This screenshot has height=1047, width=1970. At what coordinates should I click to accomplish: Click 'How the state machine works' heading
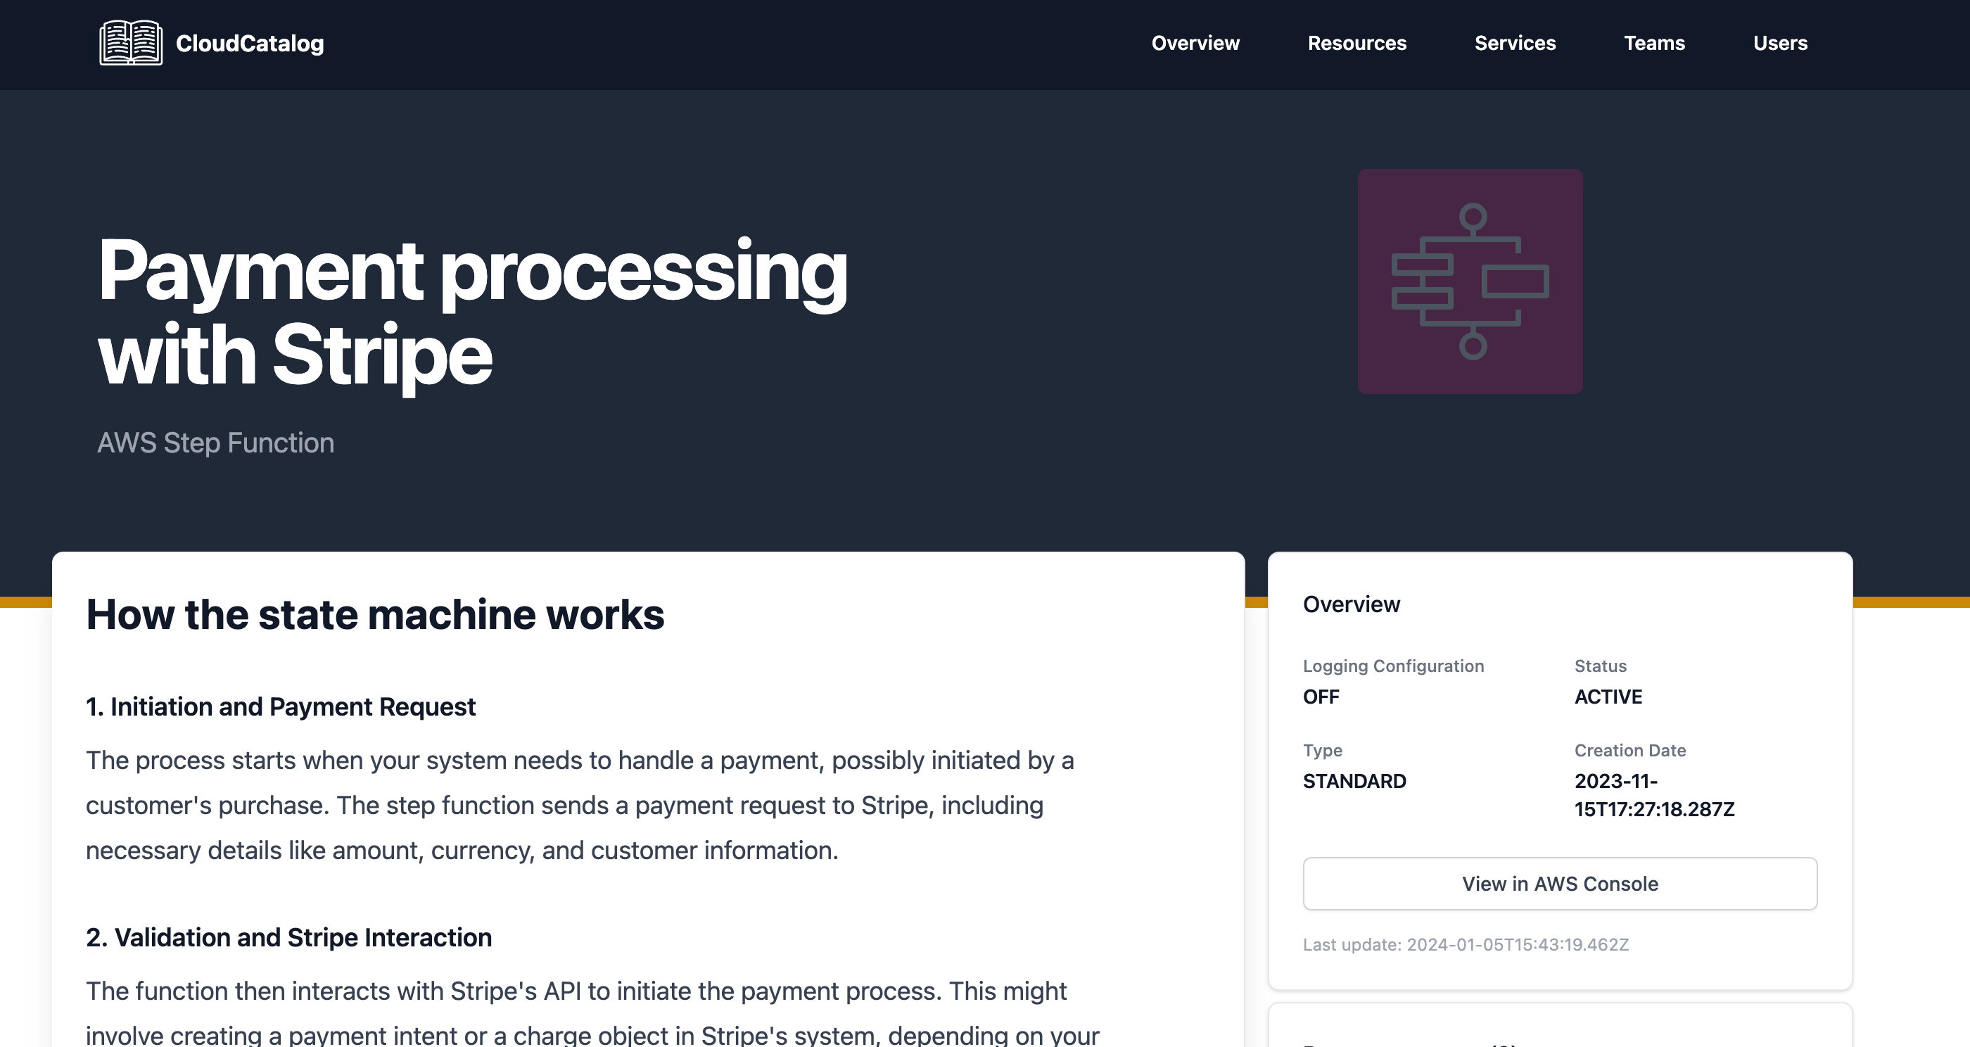(x=375, y=614)
